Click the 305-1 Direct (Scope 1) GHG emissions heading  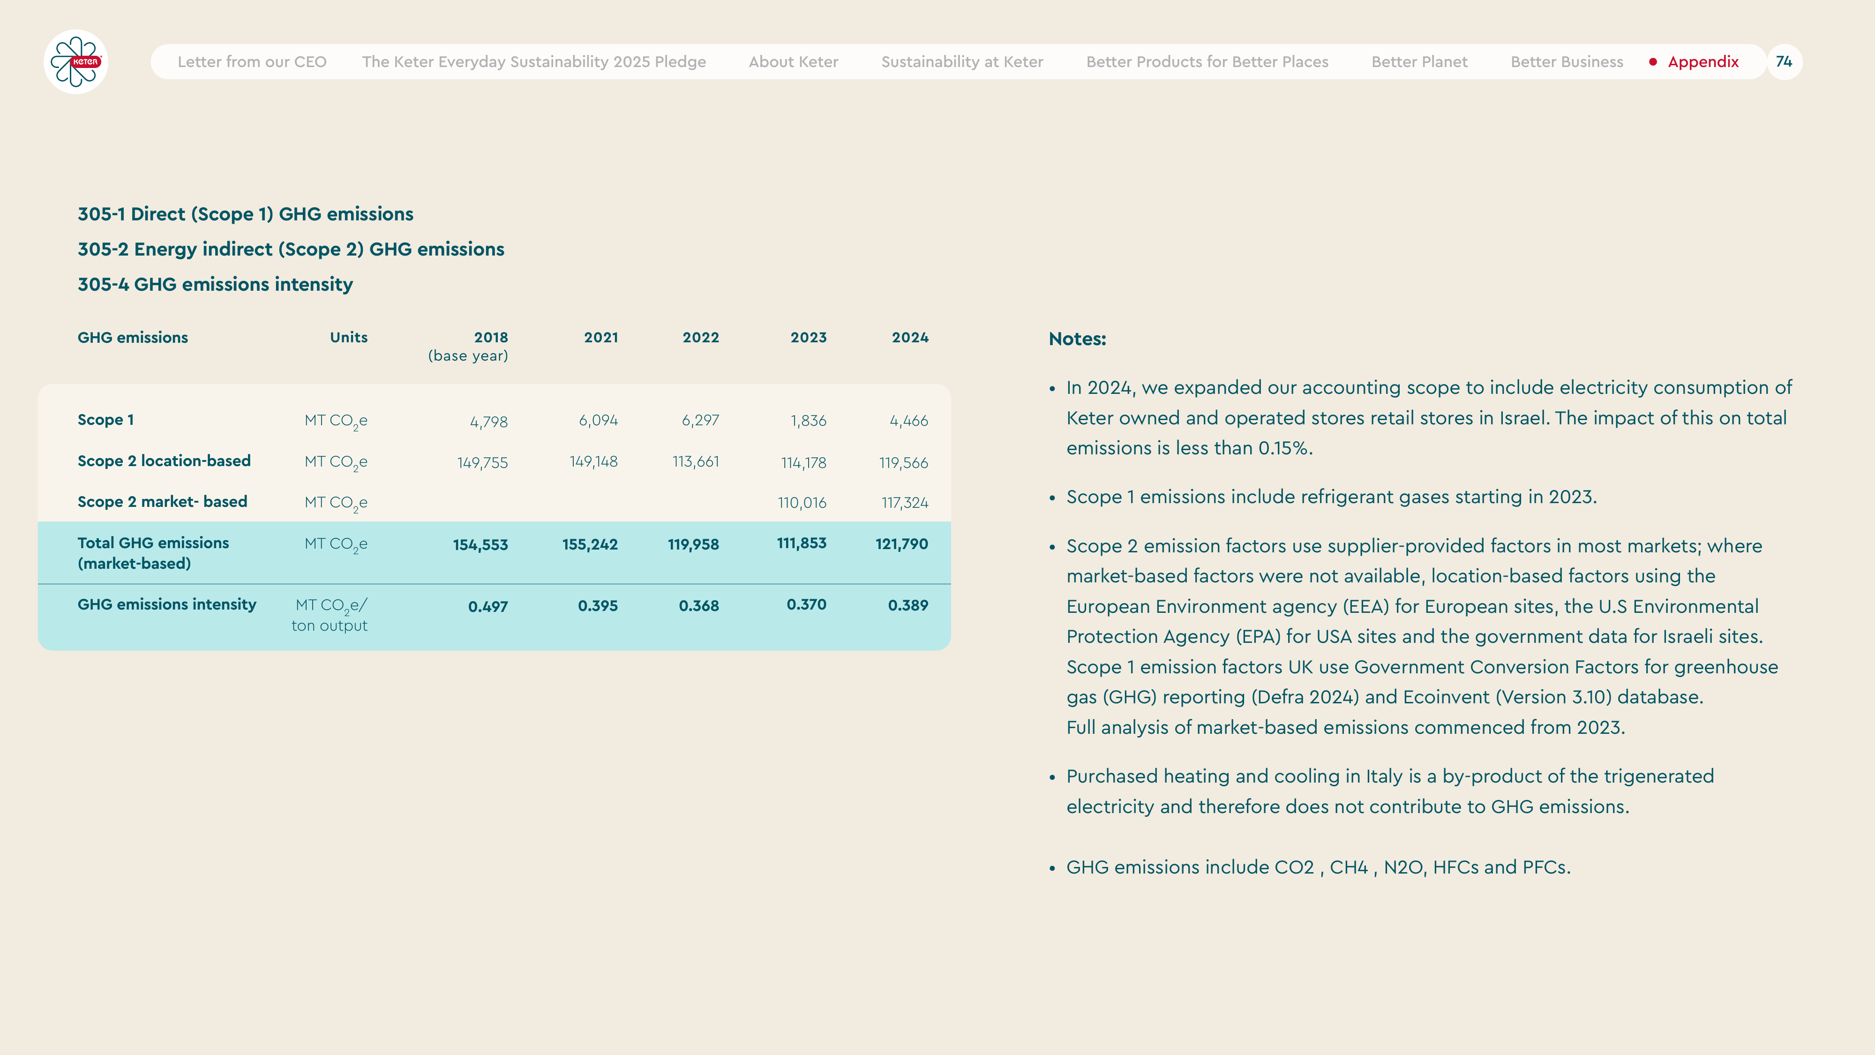(245, 214)
